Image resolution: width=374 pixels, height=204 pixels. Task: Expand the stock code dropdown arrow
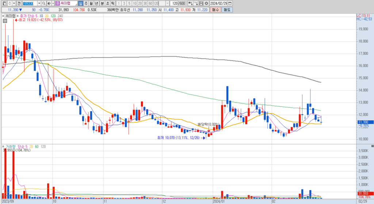[39, 3]
